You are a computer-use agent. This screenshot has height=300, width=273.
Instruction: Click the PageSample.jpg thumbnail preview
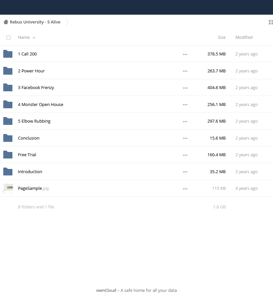[x=8, y=188]
